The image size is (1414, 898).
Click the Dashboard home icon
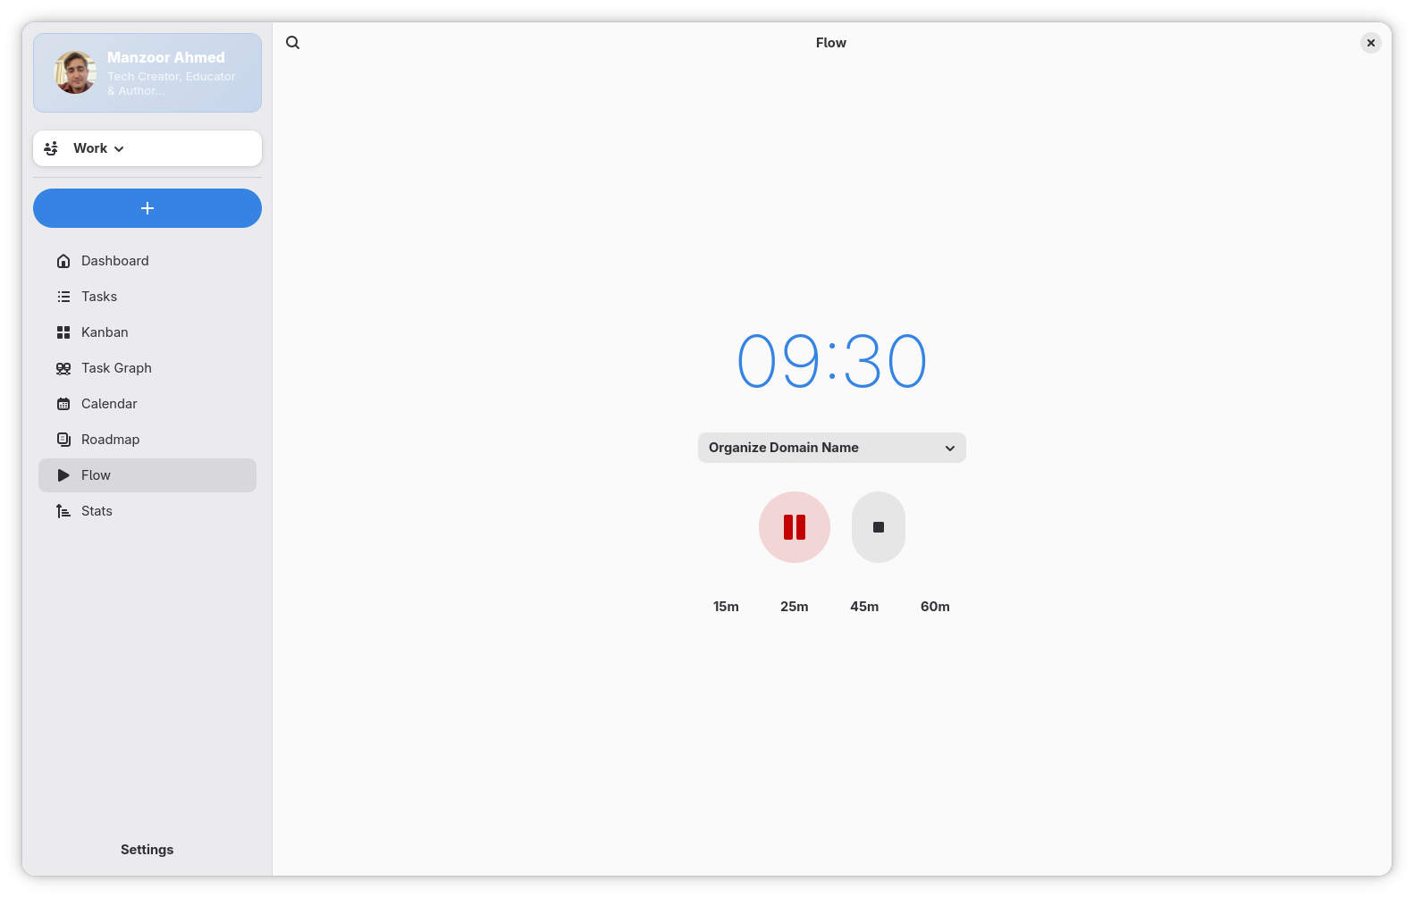(x=63, y=261)
